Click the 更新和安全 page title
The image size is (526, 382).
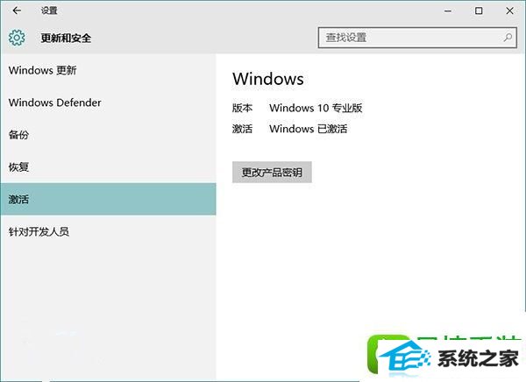pyautogui.click(x=66, y=38)
